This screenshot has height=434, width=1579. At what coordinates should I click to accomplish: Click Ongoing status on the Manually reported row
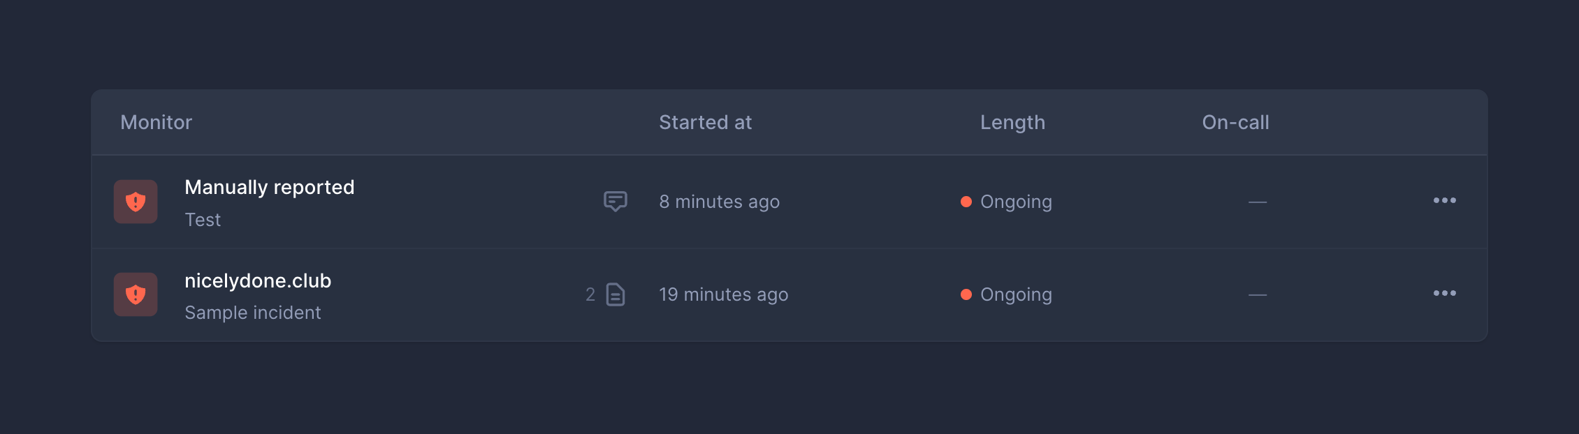click(x=1016, y=202)
